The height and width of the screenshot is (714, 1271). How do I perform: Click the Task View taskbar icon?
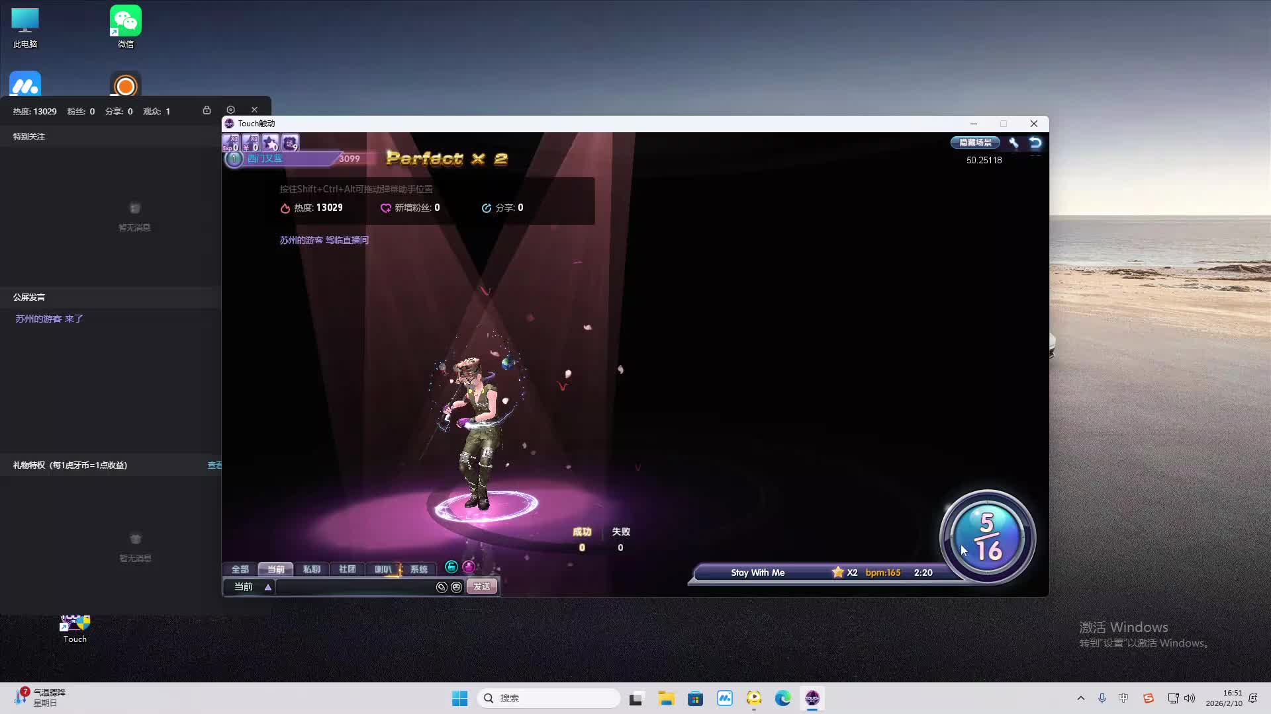point(636,698)
